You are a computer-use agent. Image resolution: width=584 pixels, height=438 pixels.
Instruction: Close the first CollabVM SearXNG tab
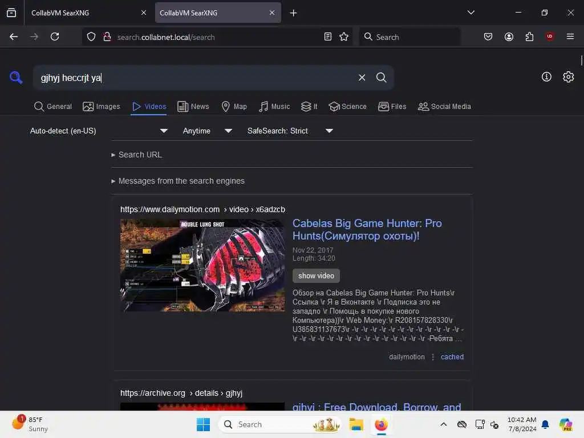coord(144,13)
